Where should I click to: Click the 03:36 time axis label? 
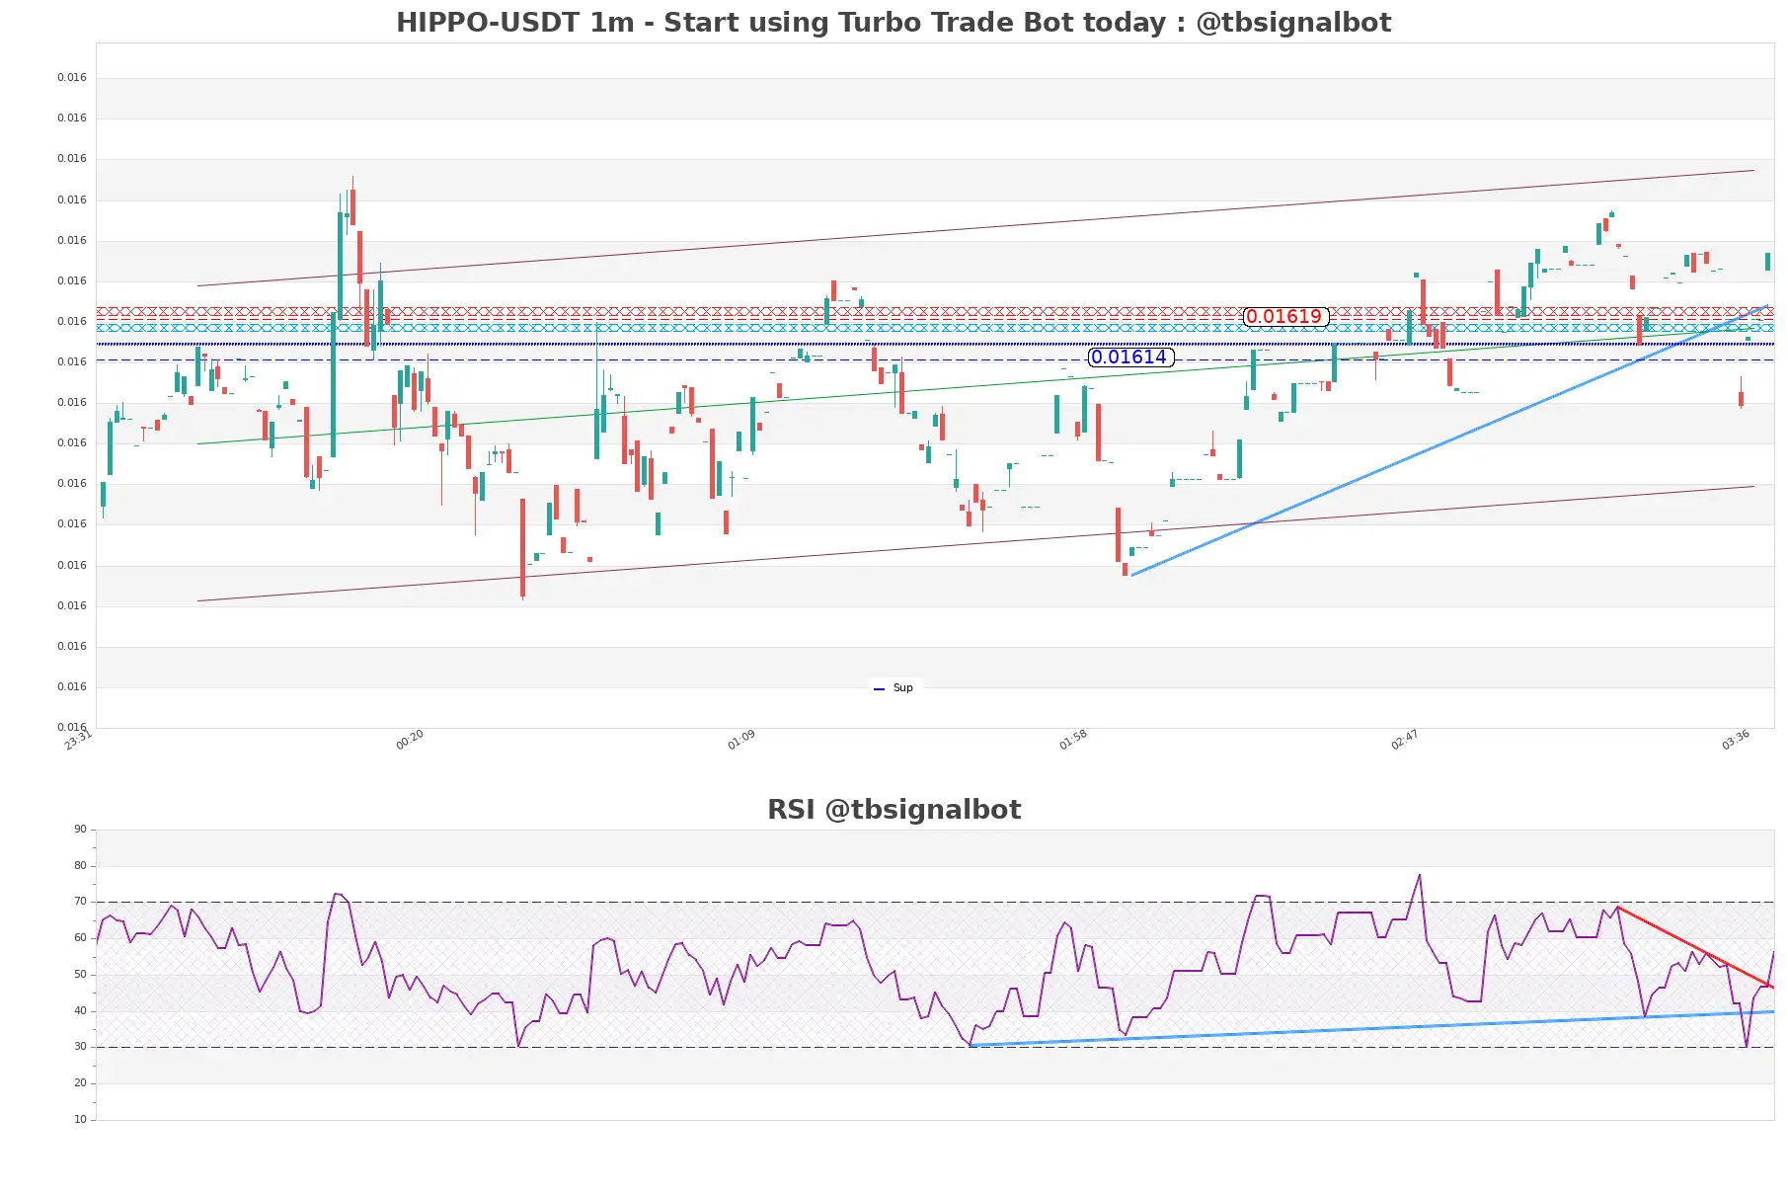pyautogui.click(x=1736, y=740)
